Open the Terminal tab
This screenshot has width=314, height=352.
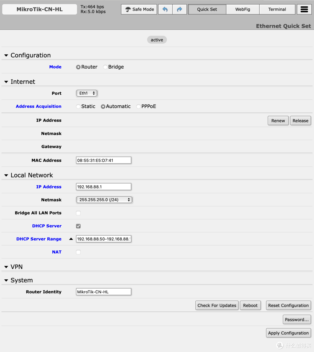277,9
